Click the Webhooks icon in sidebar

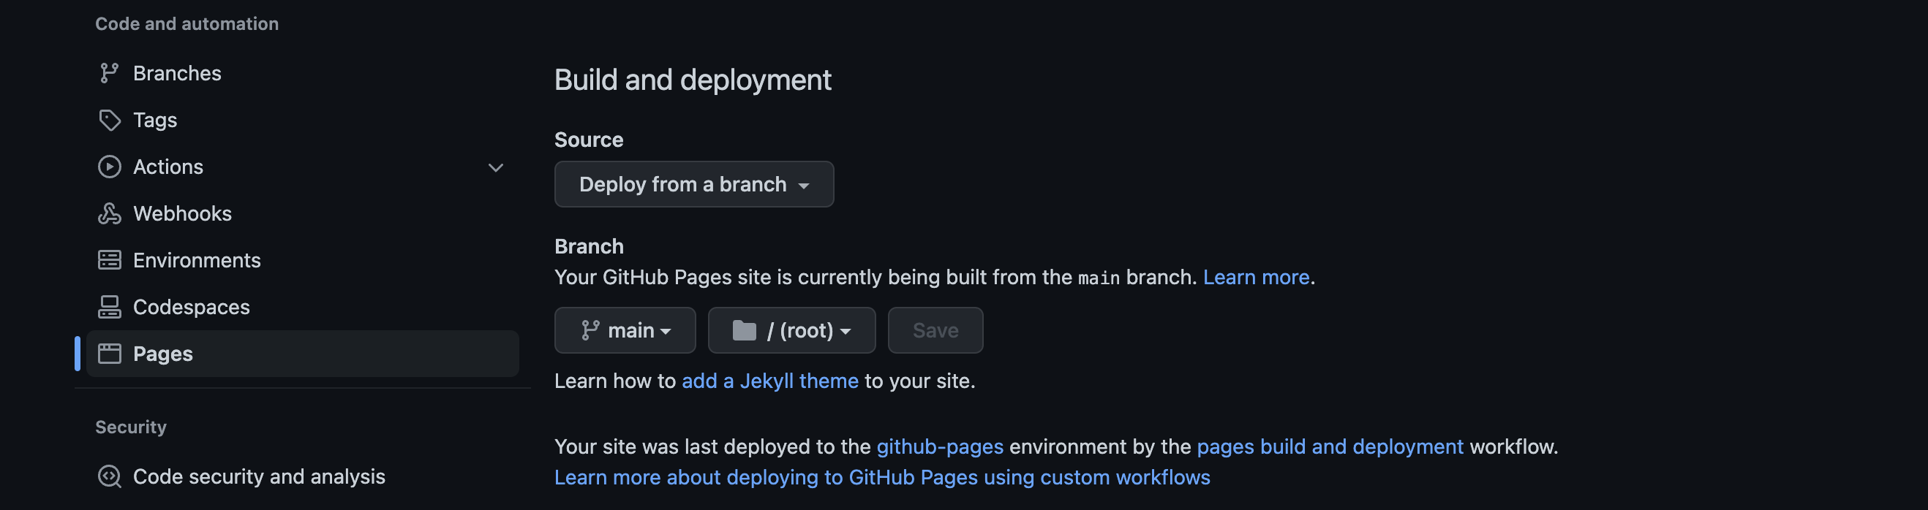point(109,214)
